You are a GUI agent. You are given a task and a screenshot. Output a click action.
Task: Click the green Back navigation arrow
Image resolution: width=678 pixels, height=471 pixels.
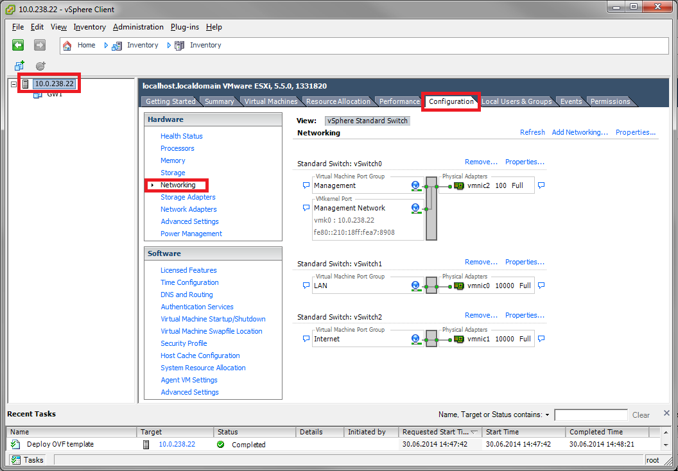tap(18, 45)
